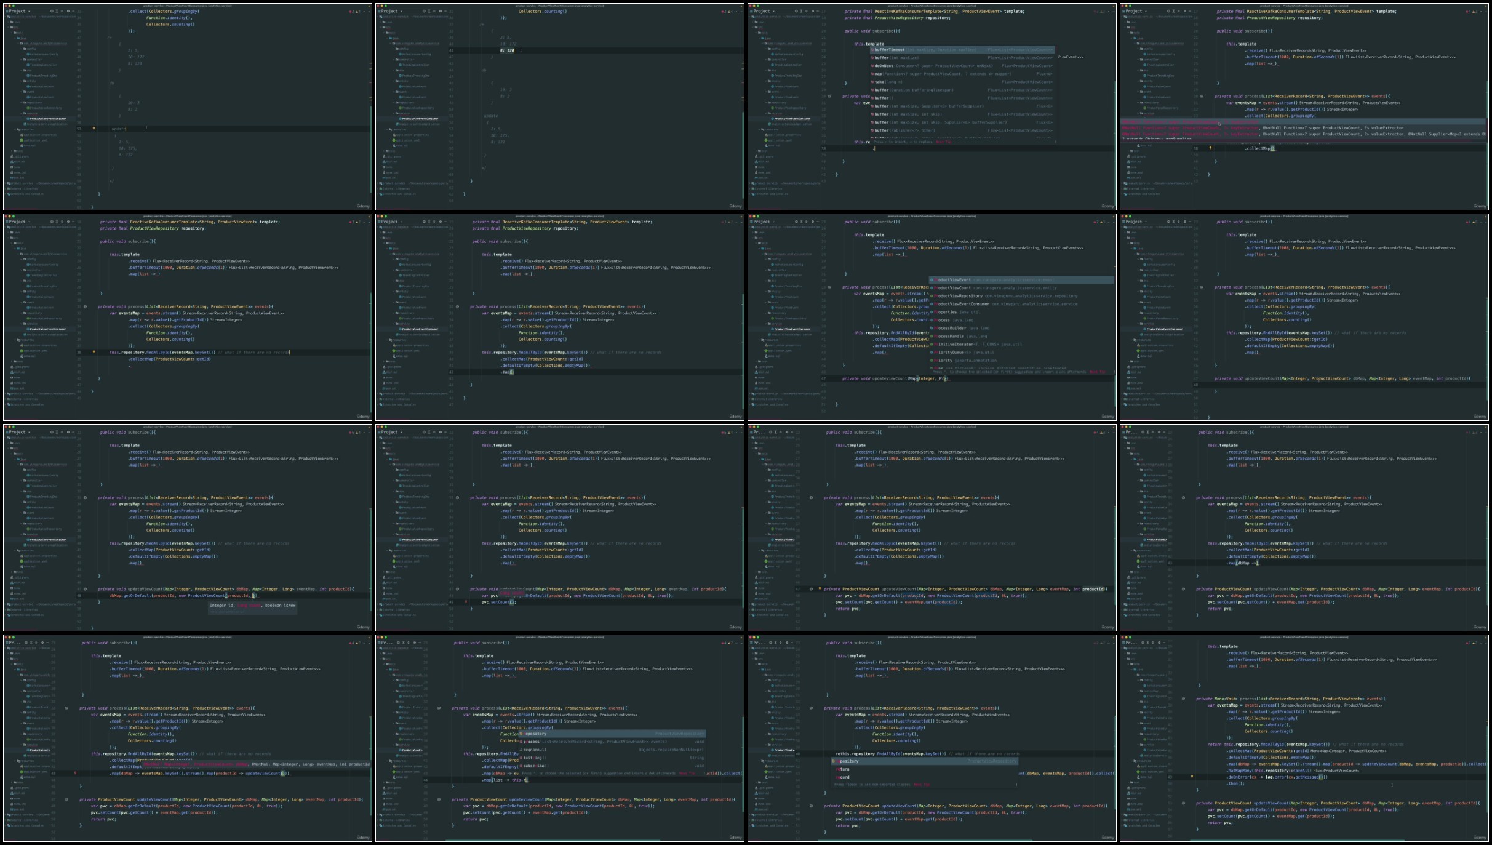Click gutter icon beside Mono<Void> process method
The width and height of the screenshot is (1492, 845).
coord(1183,699)
